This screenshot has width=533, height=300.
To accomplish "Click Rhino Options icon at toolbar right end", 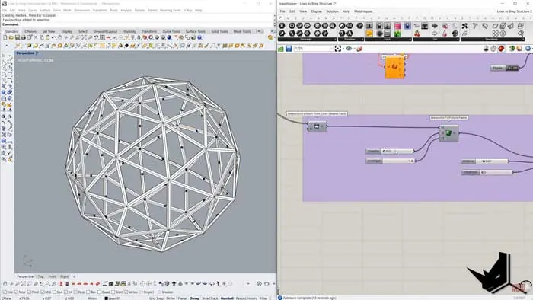I will pos(270,37).
